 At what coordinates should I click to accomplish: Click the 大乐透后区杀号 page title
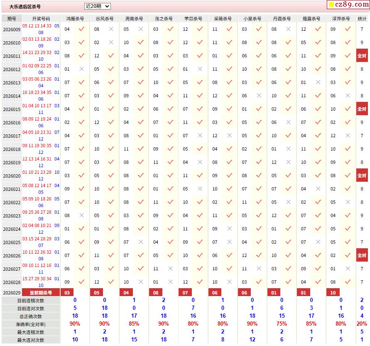tap(25, 7)
